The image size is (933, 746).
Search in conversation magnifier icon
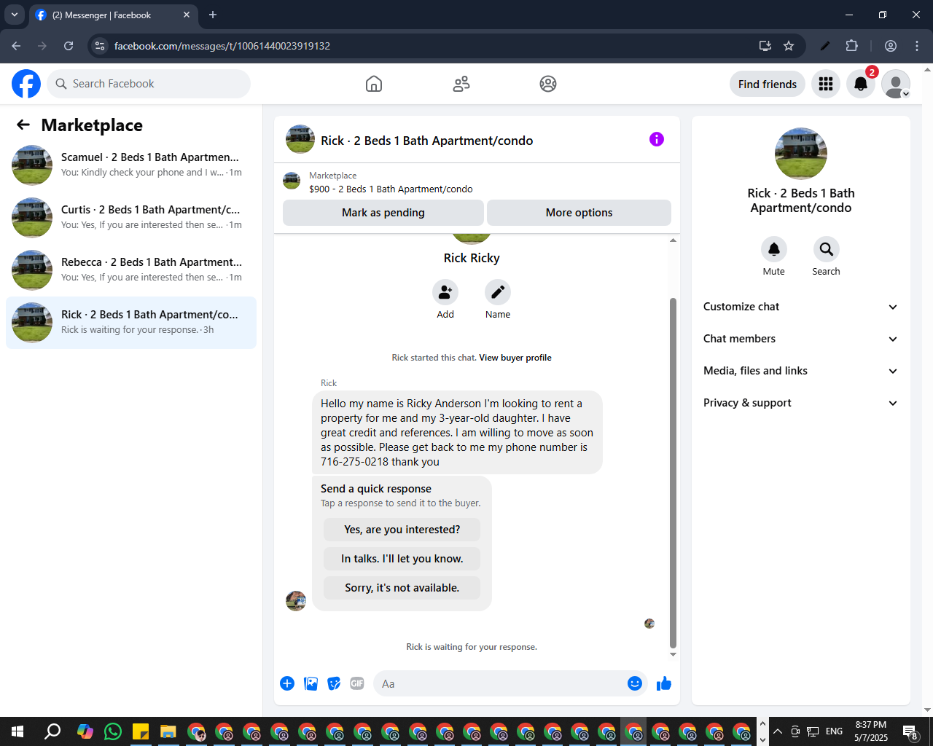point(827,249)
